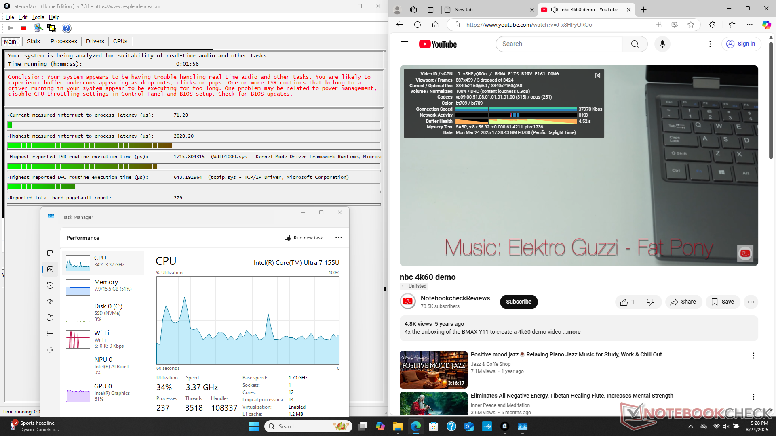Viewport: 776px width, 436px height.
Task: Add page to favorites with star icon
Action: (x=691, y=25)
